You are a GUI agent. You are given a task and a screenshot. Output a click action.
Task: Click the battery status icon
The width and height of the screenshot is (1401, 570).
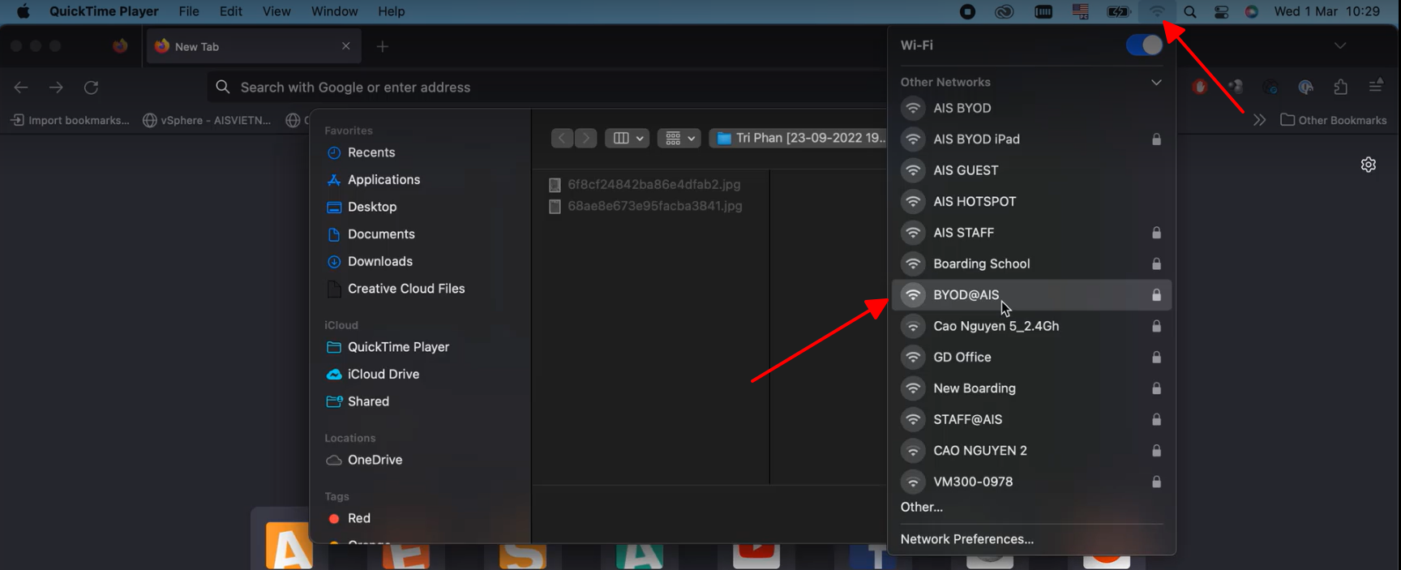tap(1118, 11)
